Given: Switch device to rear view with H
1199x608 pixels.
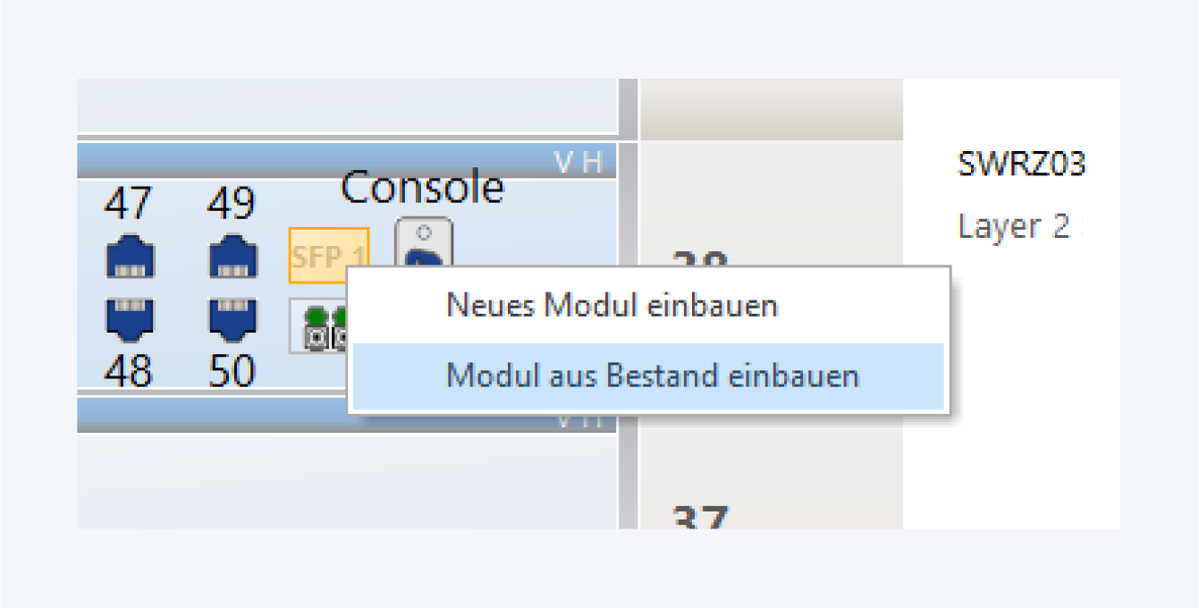Looking at the screenshot, I should click(x=593, y=162).
